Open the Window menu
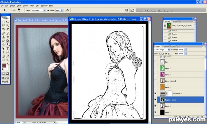Viewport: 207px width, 124px height. tap(45, 6)
